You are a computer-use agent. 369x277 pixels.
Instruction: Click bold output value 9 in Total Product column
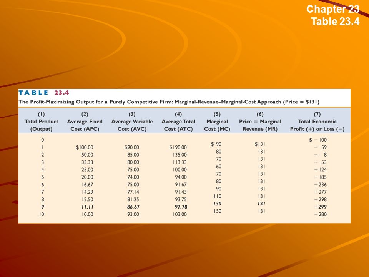[43, 207]
